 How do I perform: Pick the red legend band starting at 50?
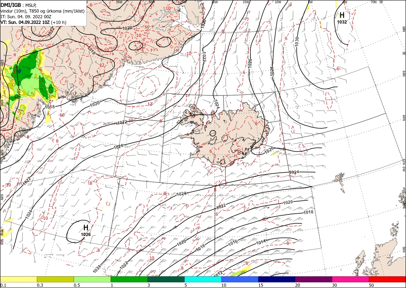coord(387,279)
